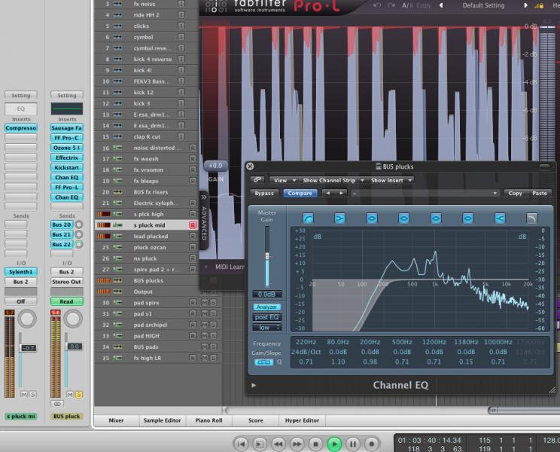Open the Sample Editor tab
The width and height of the screenshot is (560, 452).
coord(162,420)
